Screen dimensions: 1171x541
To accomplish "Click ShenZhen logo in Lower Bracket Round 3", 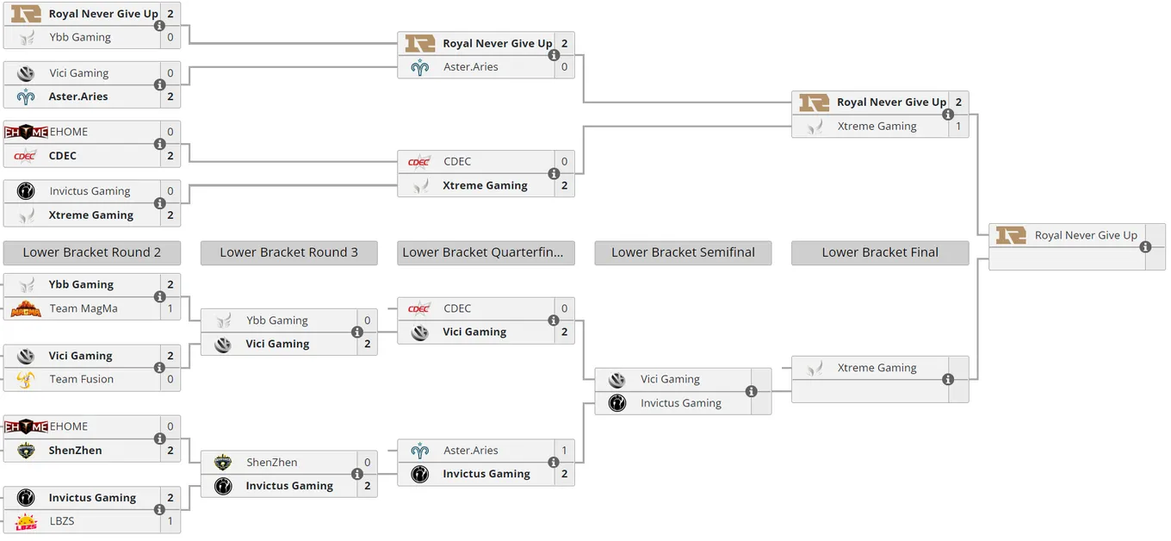I will pos(223,463).
